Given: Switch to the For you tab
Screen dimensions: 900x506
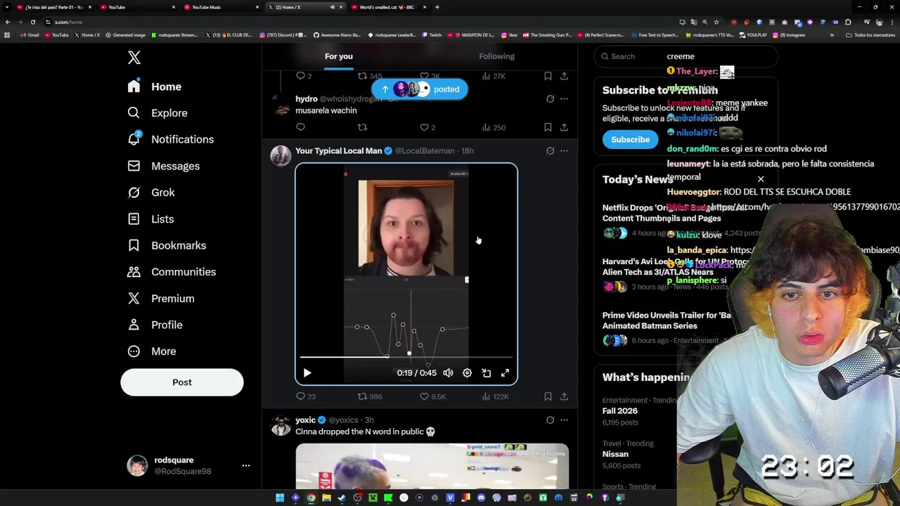Looking at the screenshot, I should (x=339, y=56).
